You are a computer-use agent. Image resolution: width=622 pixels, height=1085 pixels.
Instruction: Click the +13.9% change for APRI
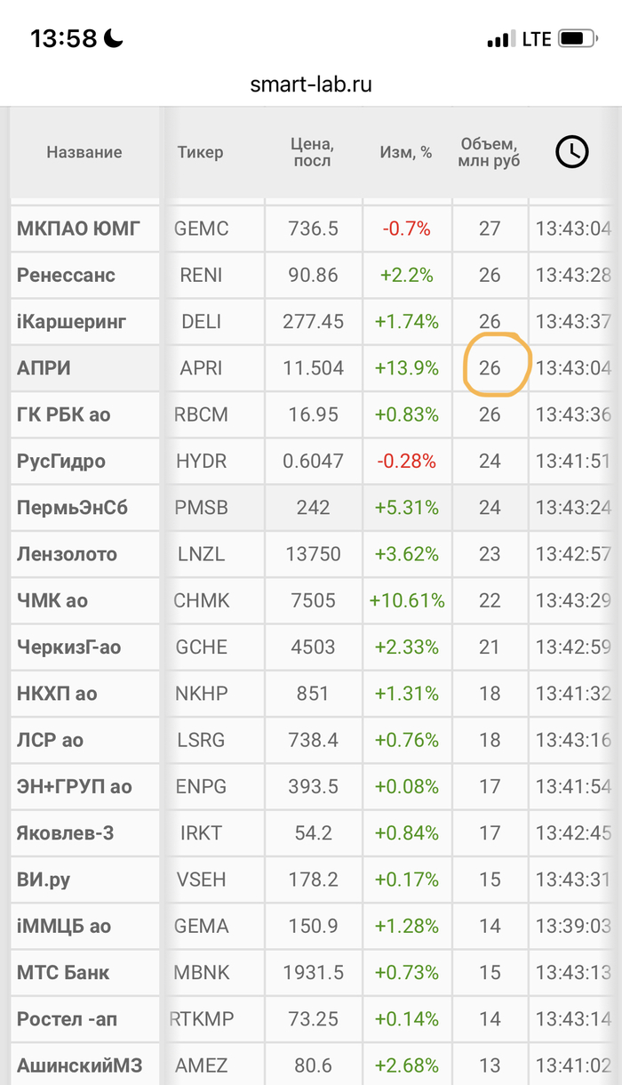pos(407,368)
